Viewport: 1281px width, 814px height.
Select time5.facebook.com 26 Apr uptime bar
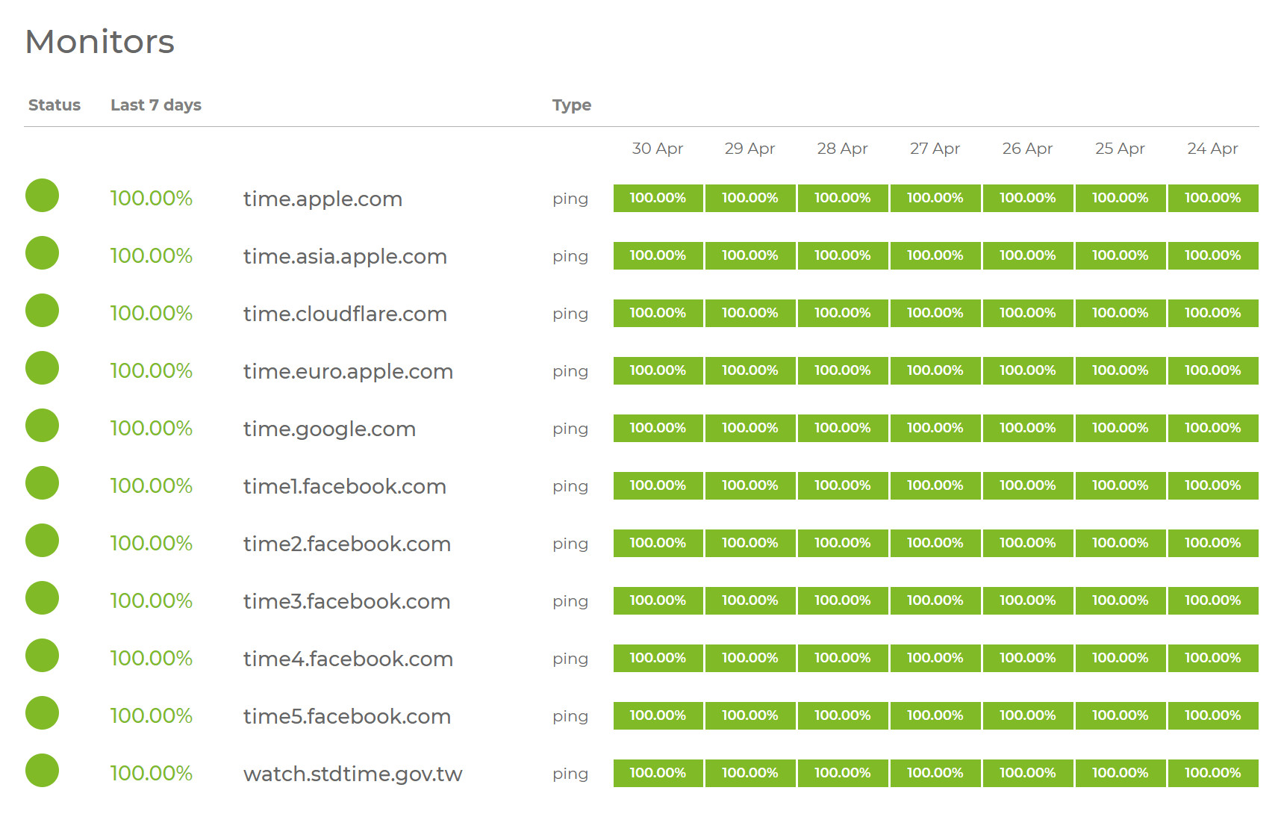pos(1029,715)
